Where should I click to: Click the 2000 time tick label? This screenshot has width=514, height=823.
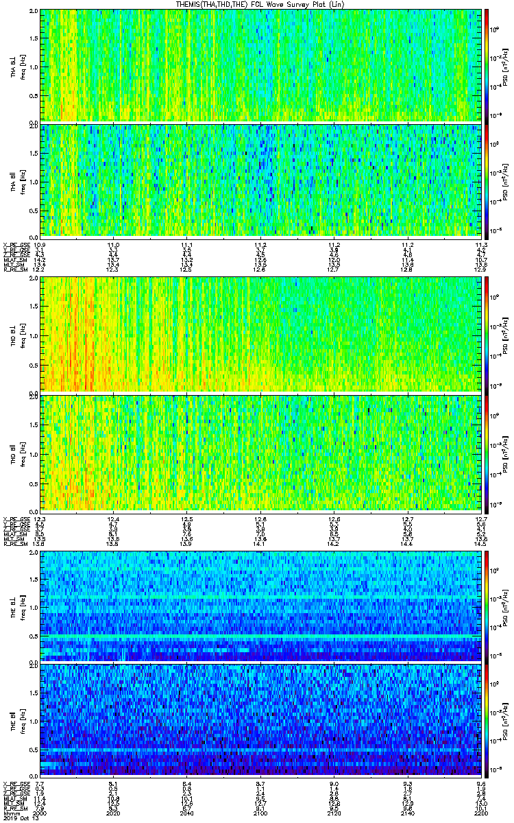tap(40, 812)
